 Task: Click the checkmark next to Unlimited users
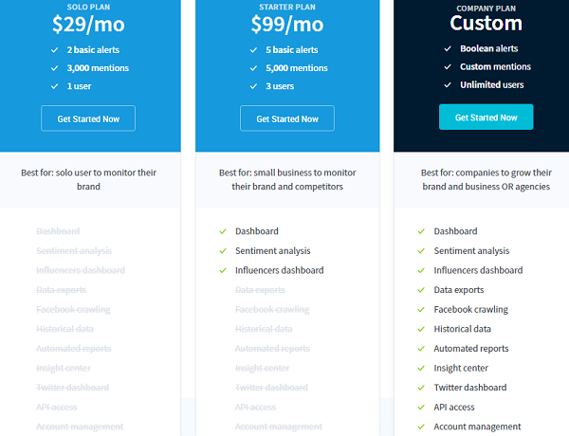click(x=448, y=85)
